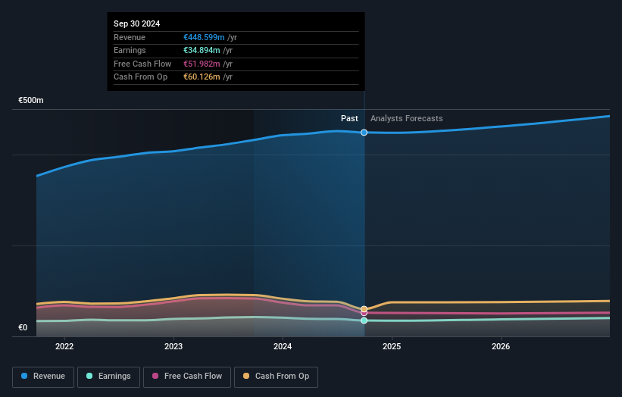This screenshot has height=397, width=622.
Task: Click the 'Analysts Forecasts' label
Action: coord(407,118)
